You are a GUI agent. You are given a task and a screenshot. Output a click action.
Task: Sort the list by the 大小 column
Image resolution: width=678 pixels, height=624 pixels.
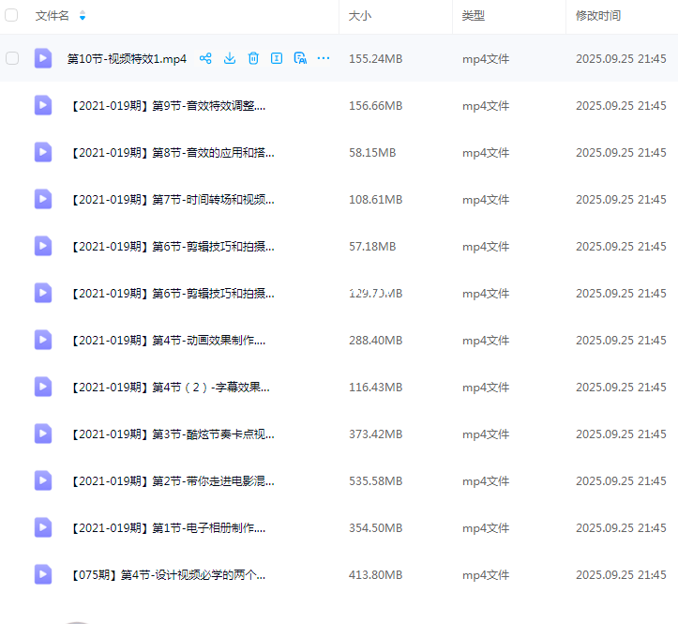click(359, 16)
